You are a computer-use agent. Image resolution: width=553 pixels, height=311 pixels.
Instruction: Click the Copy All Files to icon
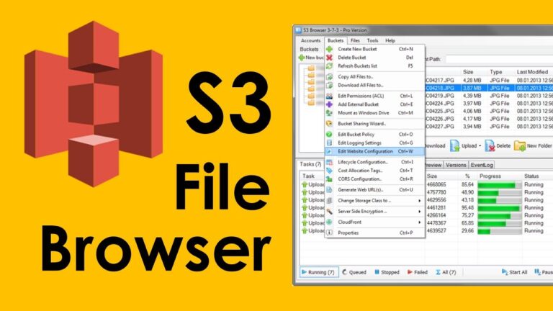(329, 76)
